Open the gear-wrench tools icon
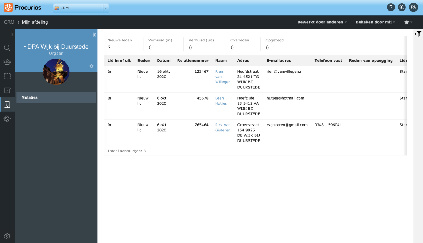 click(7, 119)
